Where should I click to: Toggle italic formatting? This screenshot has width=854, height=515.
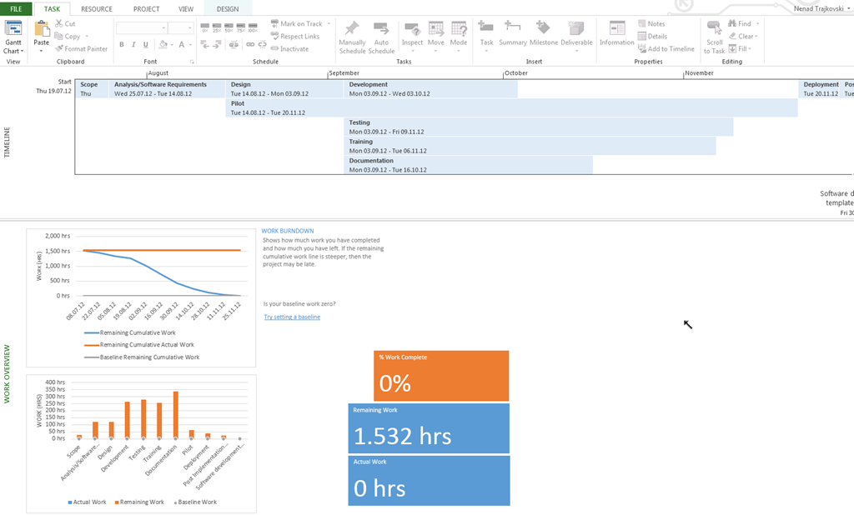click(x=133, y=44)
